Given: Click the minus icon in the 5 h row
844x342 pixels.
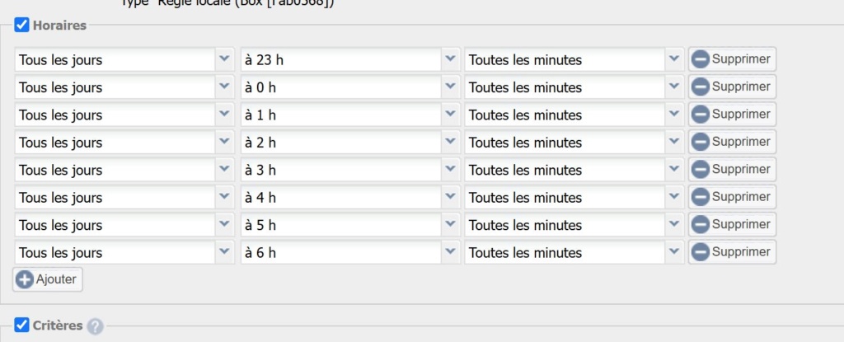Looking at the screenshot, I should click(x=700, y=225).
